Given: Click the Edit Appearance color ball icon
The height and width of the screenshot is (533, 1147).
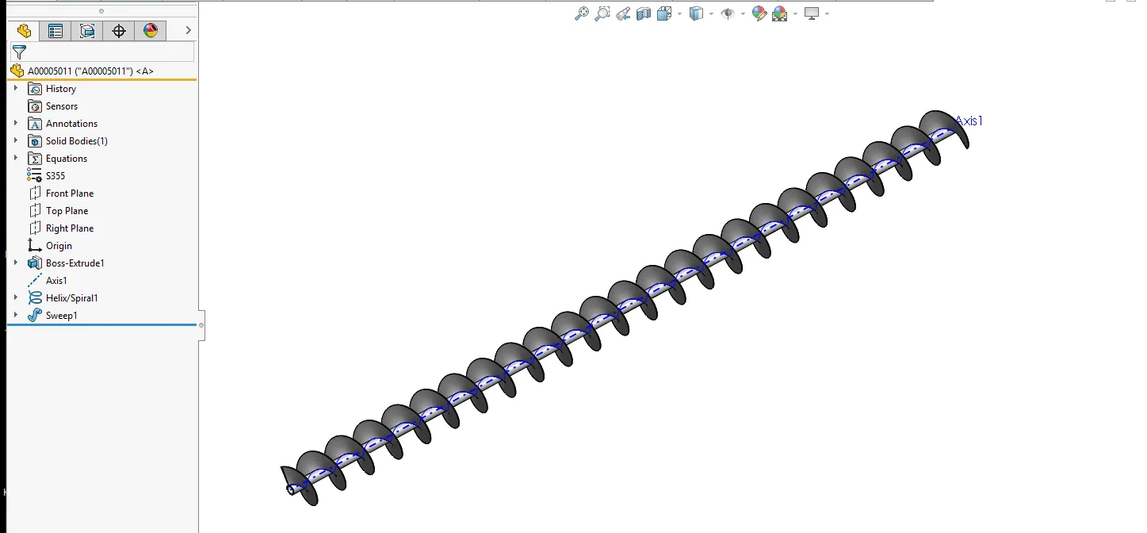Looking at the screenshot, I should click(x=759, y=13).
